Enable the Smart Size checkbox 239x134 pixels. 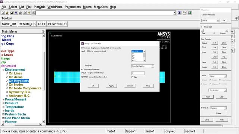point(202,26)
